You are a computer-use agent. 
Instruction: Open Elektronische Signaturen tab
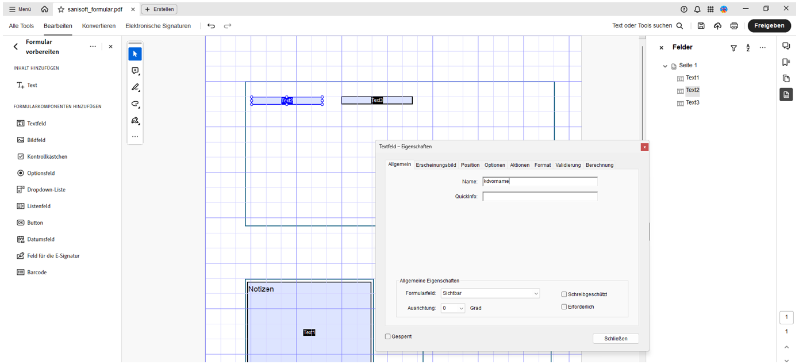click(x=158, y=26)
